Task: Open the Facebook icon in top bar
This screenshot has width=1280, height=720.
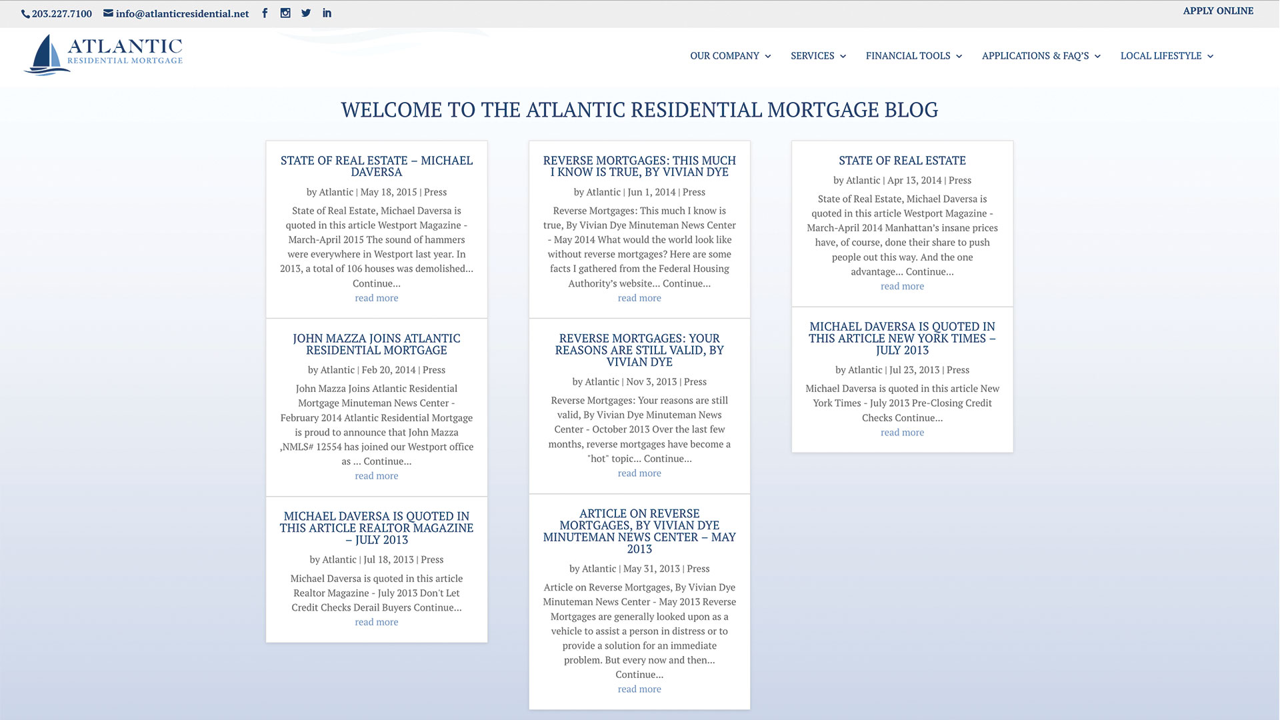Action: click(x=265, y=13)
